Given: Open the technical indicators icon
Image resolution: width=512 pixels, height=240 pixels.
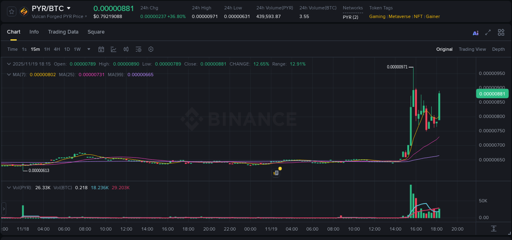Looking at the screenshot, I should pos(113,49).
